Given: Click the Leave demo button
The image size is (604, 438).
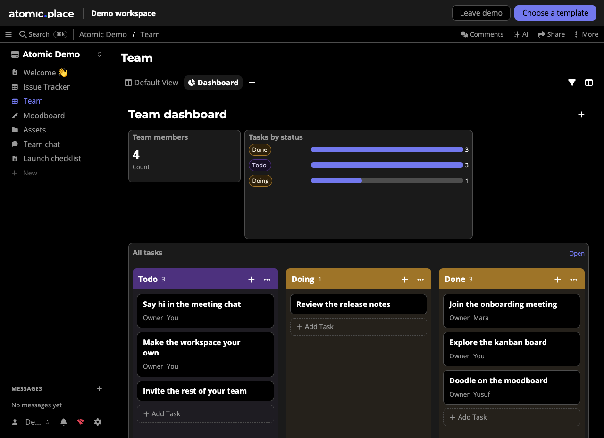Looking at the screenshot, I should [x=481, y=13].
